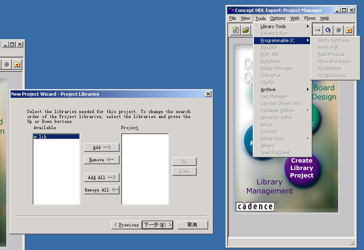Click the Library Management label
The height and width of the screenshot is (250, 364).
coord(270,186)
